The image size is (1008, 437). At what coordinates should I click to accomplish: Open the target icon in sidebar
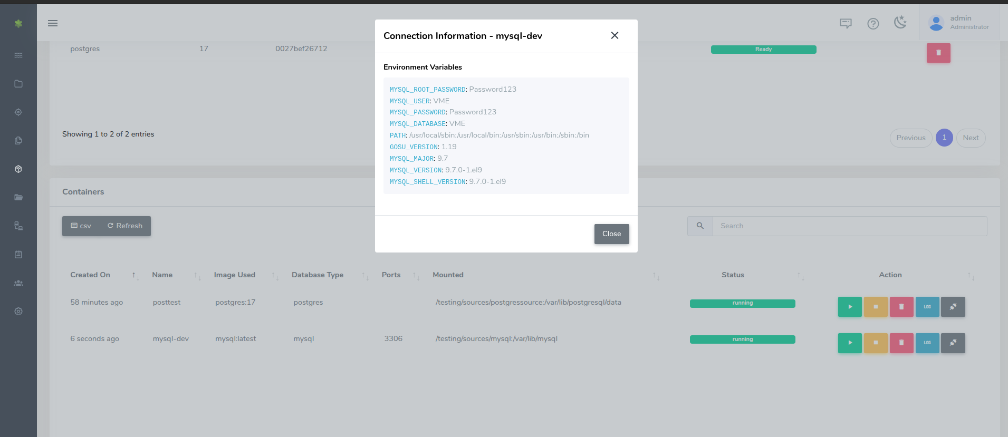pyautogui.click(x=18, y=112)
